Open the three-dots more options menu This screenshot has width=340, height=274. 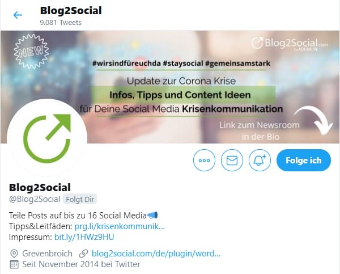204,160
